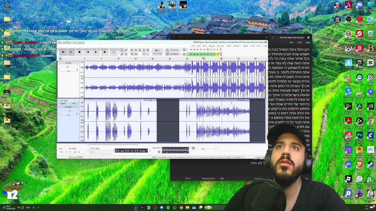Open effects for the top beat track
This screenshot has height=211, width=376.
tap(68, 63)
